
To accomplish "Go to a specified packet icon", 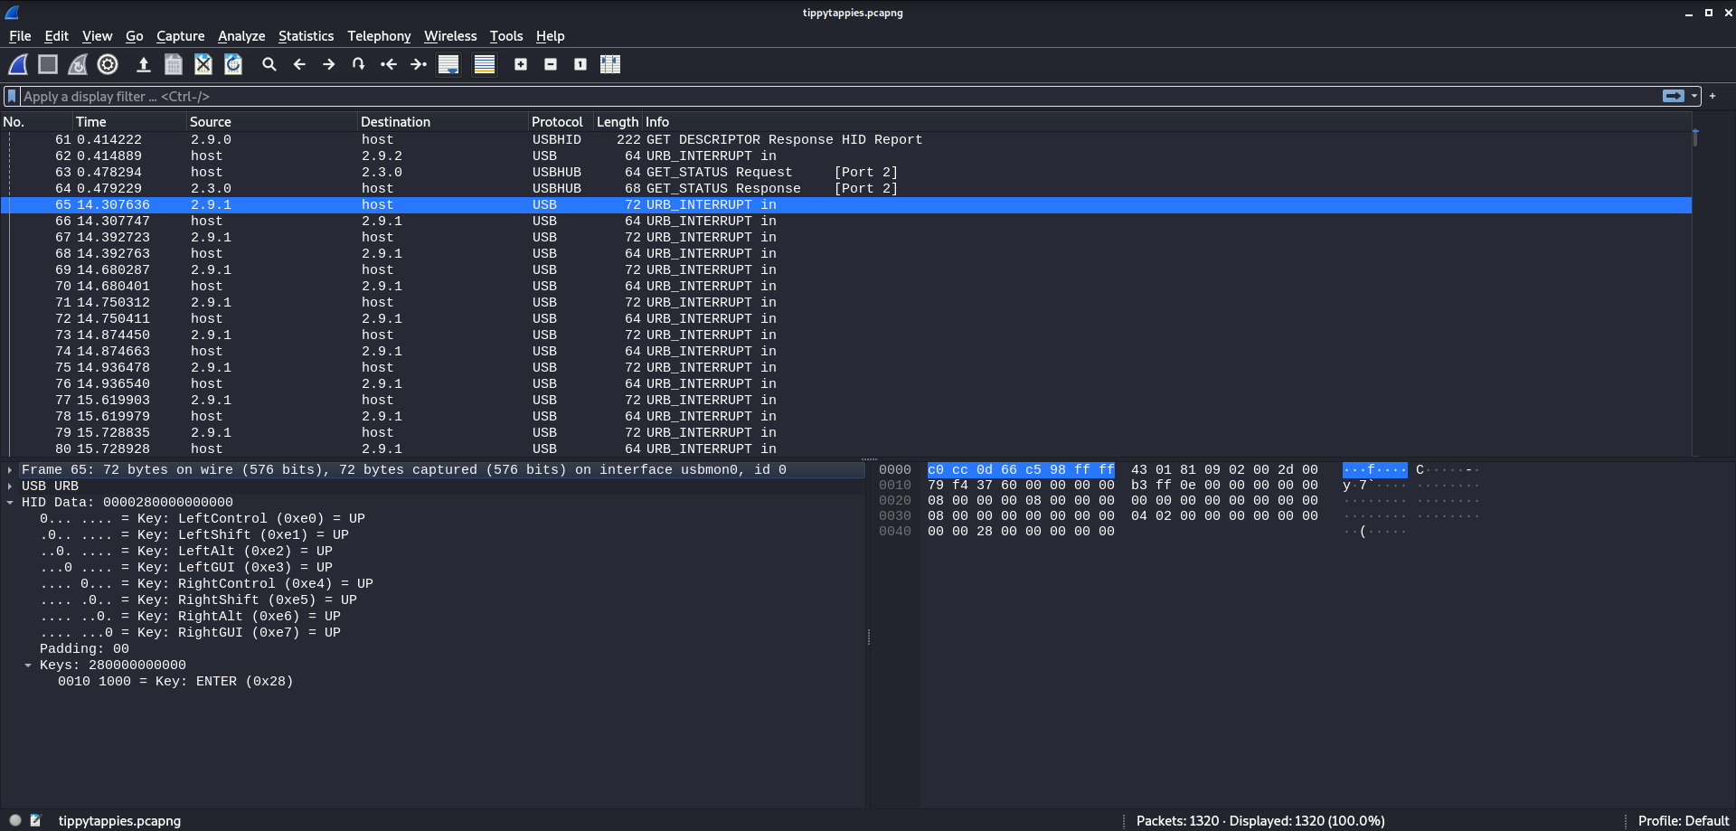I will point(359,64).
